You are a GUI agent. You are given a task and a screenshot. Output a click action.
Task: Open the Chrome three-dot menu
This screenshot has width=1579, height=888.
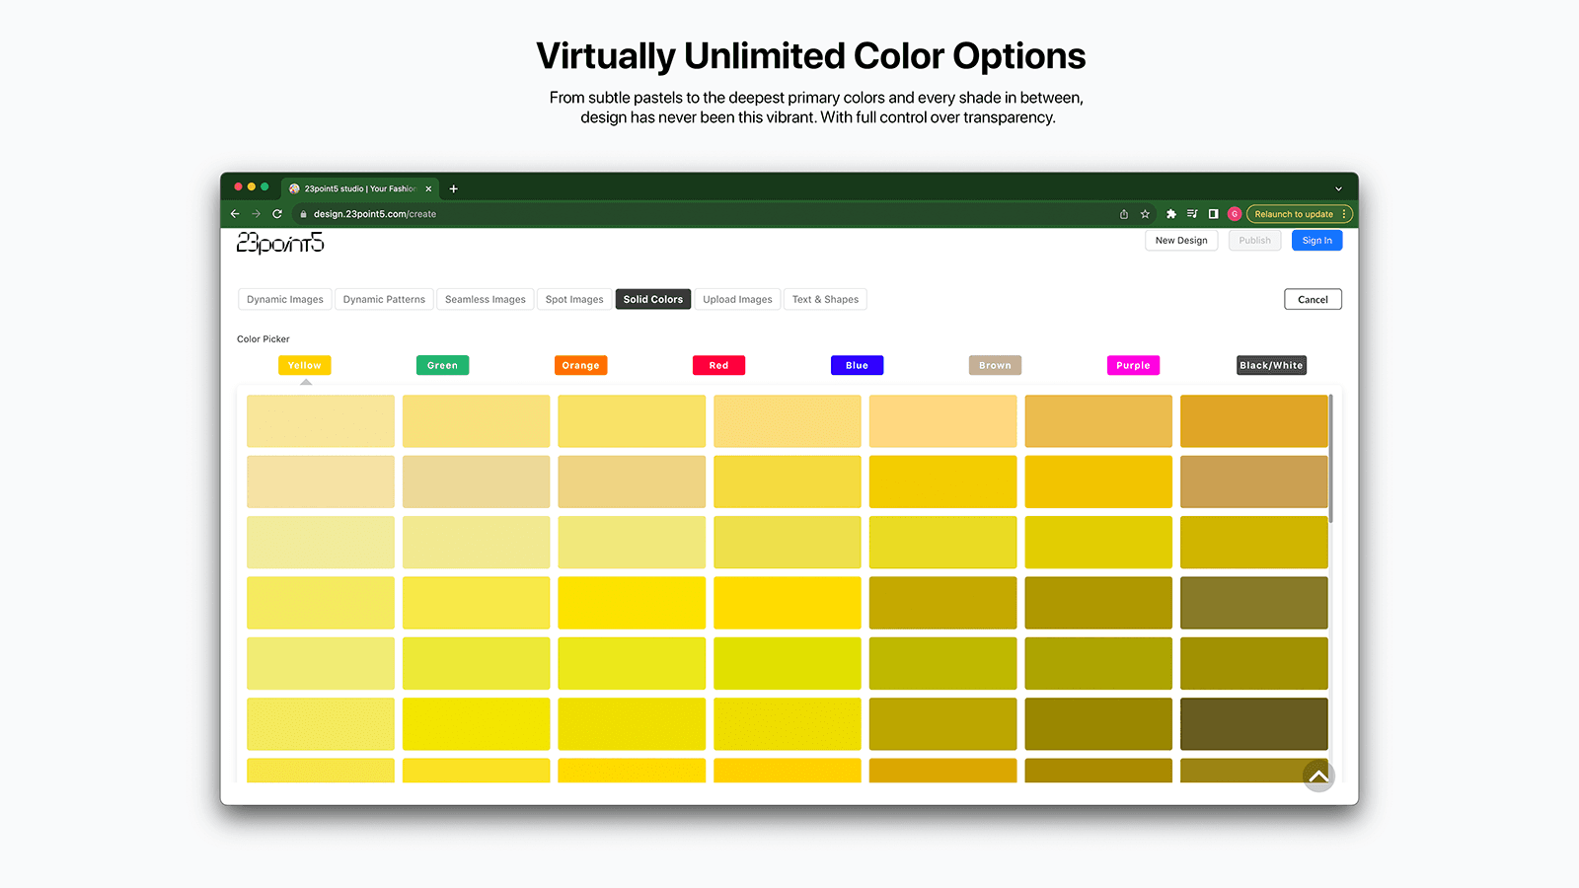tap(1345, 213)
